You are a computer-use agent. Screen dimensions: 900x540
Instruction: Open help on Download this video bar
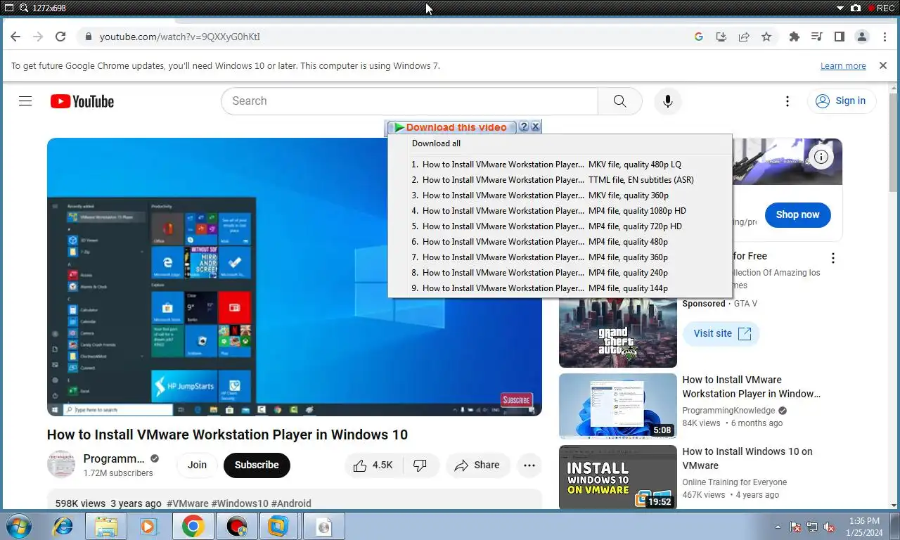(x=523, y=127)
